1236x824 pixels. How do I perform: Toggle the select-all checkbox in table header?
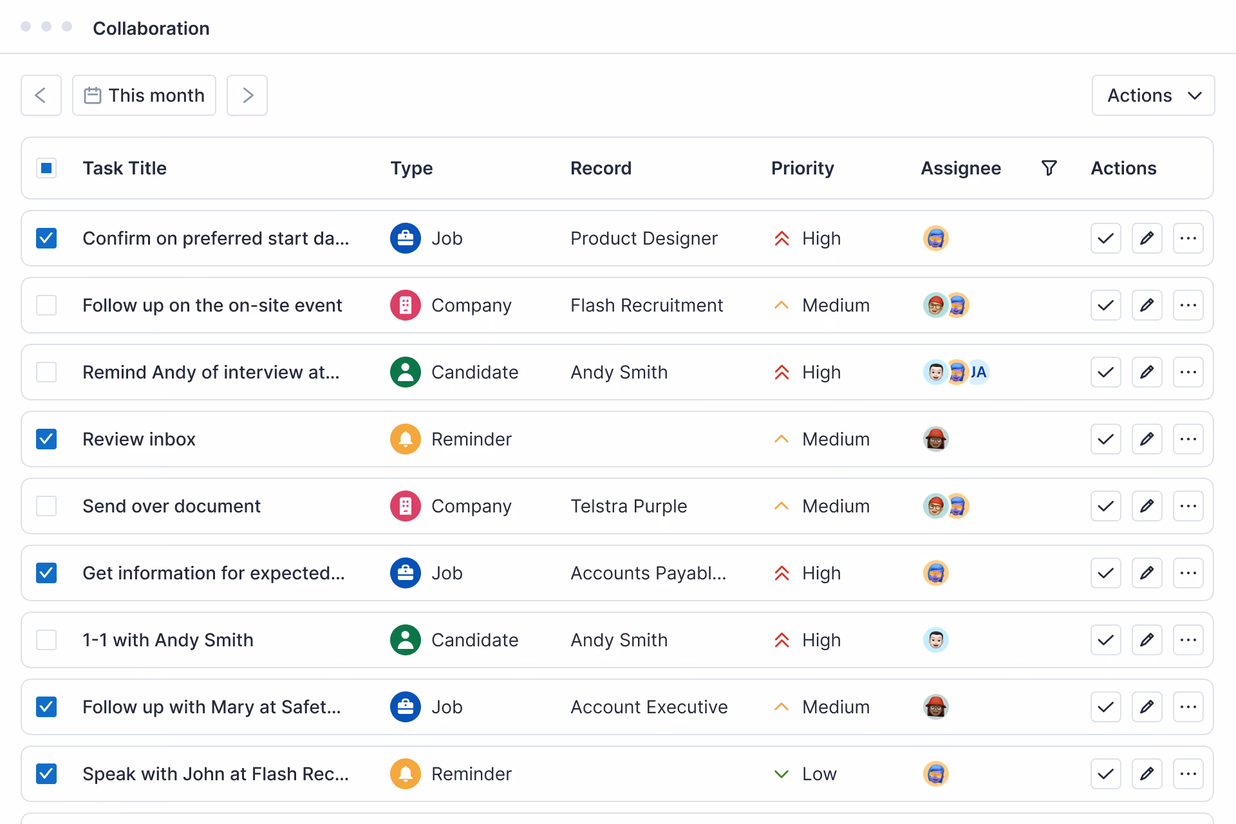[x=46, y=168]
